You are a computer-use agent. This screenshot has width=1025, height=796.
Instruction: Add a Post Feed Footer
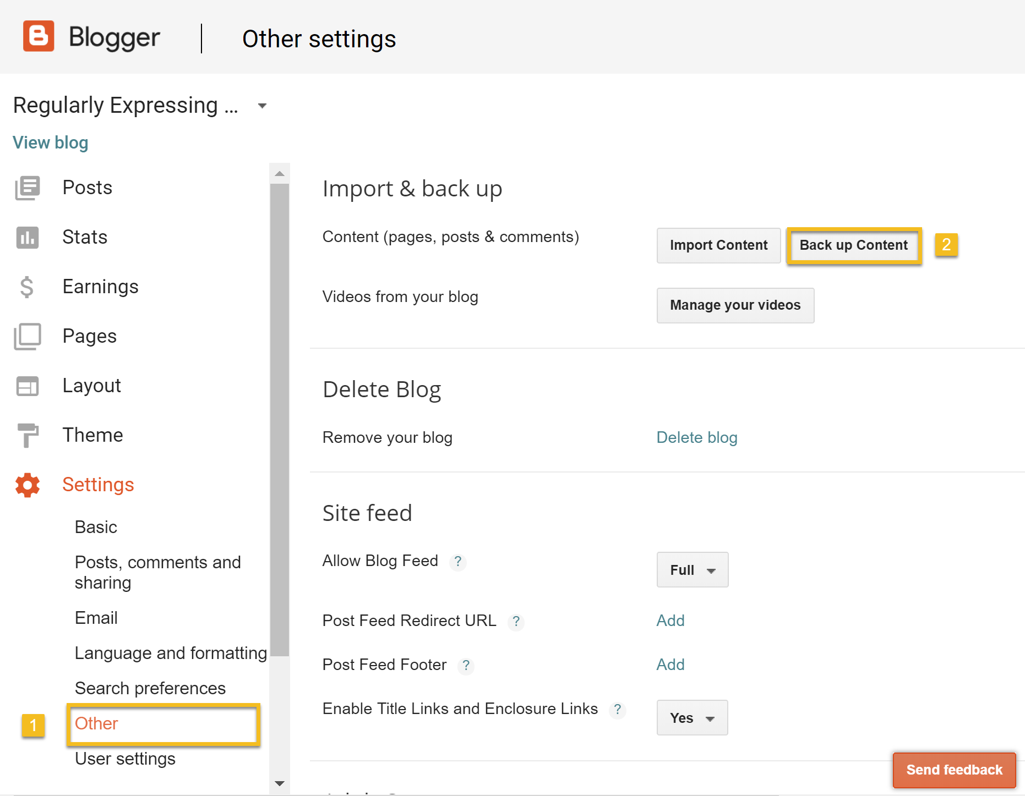[670, 665]
